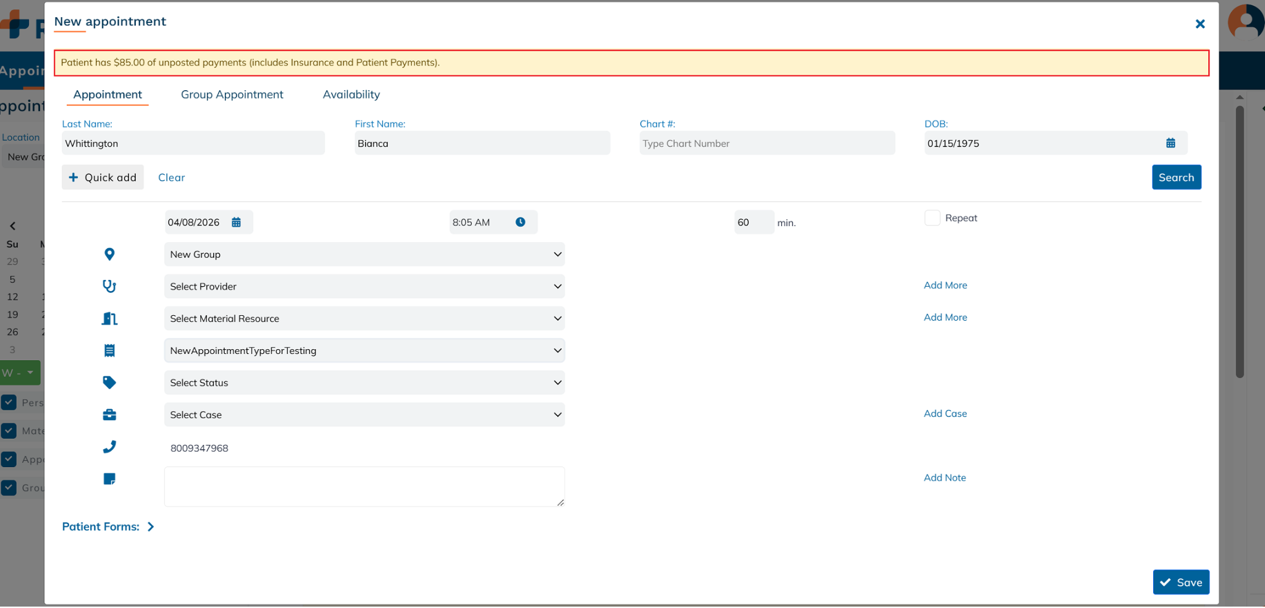This screenshot has height=608, width=1265.
Task: Click the clock icon beside 8:05 AM
Action: [x=520, y=222]
